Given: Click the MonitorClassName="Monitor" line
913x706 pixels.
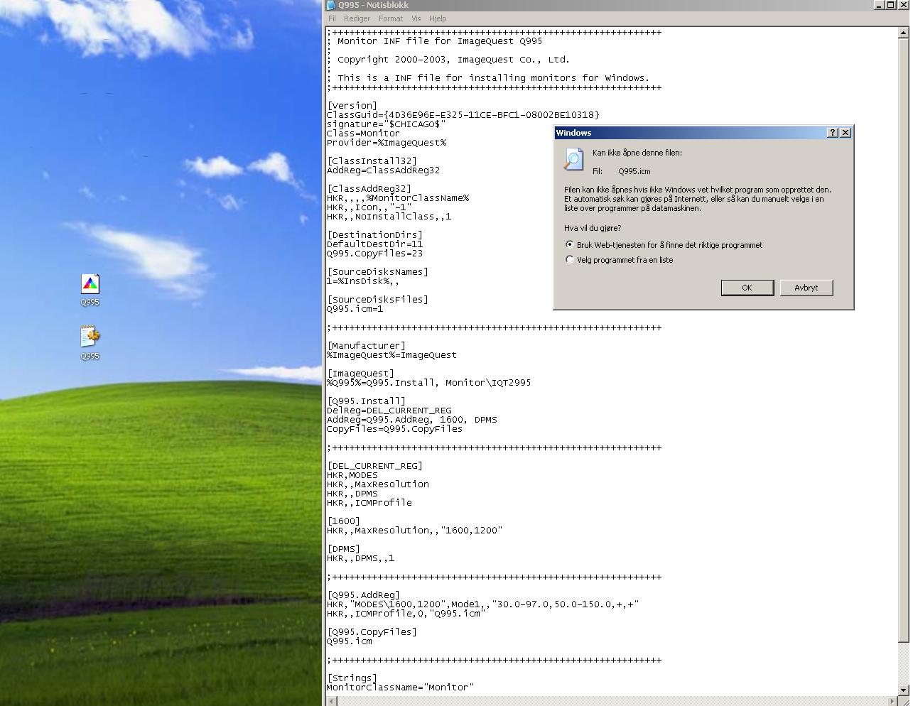Looking at the screenshot, I should click(400, 688).
